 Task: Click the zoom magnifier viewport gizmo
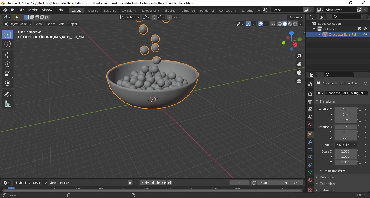coord(299,56)
